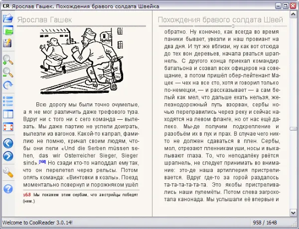Click the word 'Osterreicher' in left page
This screenshot has width=299, height=229.
tap(80, 155)
